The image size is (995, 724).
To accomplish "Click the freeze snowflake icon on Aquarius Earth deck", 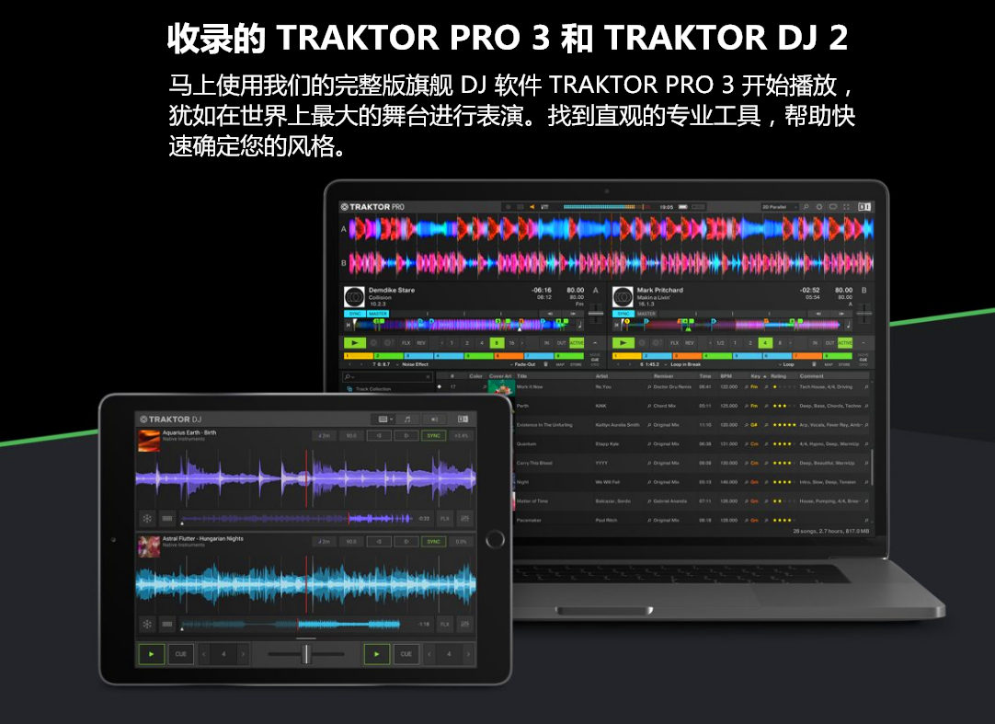I will (147, 518).
